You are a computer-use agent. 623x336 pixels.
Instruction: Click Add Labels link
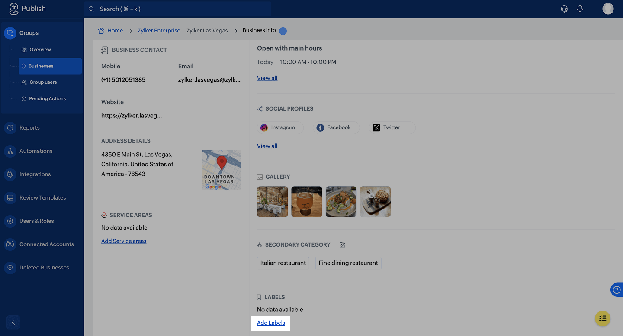(271, 323)
